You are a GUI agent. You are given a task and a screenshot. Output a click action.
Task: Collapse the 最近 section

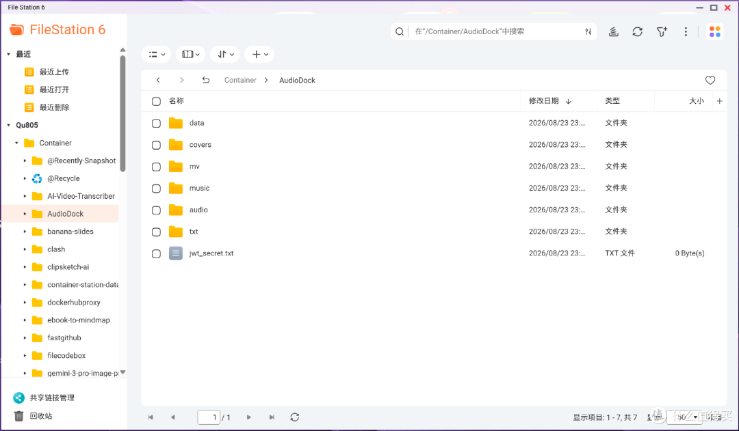coord(8,54)
